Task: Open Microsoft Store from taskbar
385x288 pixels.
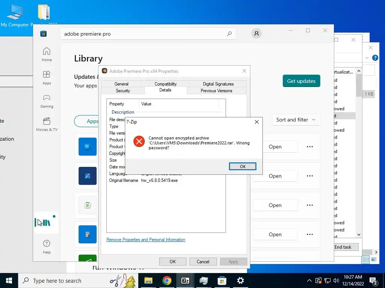Action: [x=222, y=280]
